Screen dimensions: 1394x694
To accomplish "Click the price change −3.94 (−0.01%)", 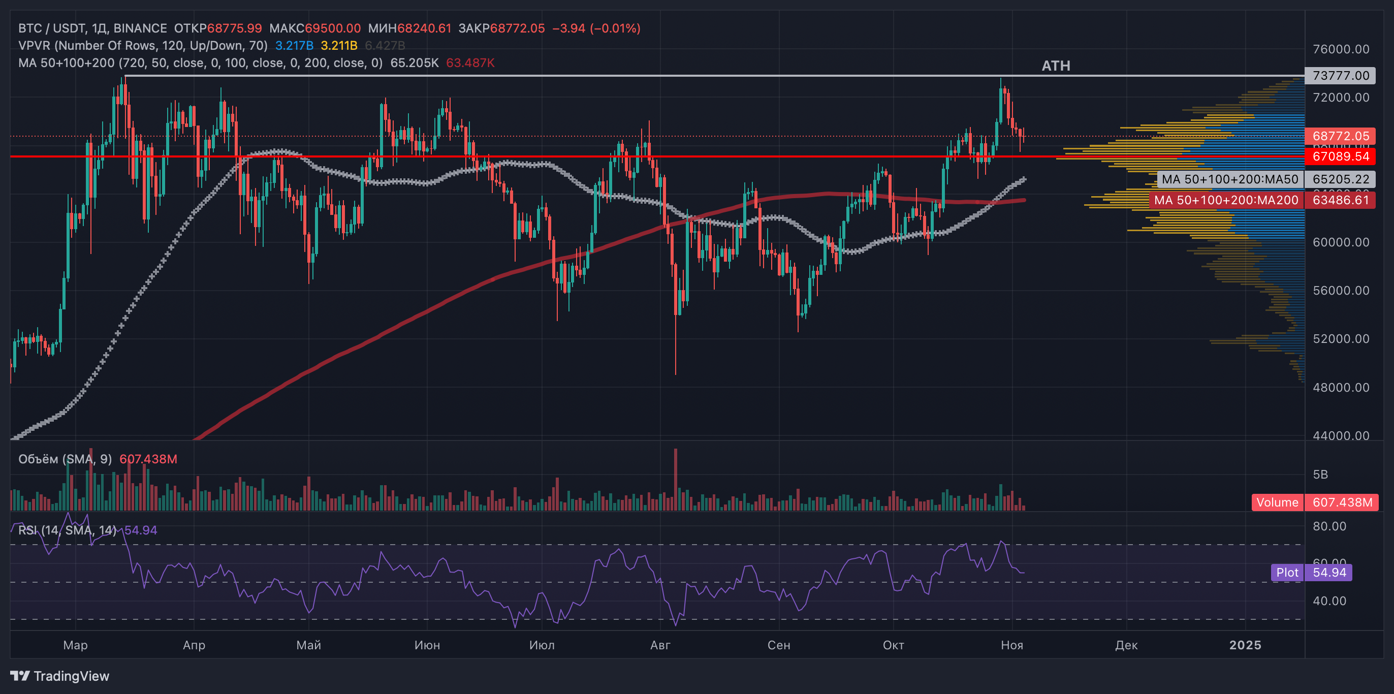I will [596, 28].
